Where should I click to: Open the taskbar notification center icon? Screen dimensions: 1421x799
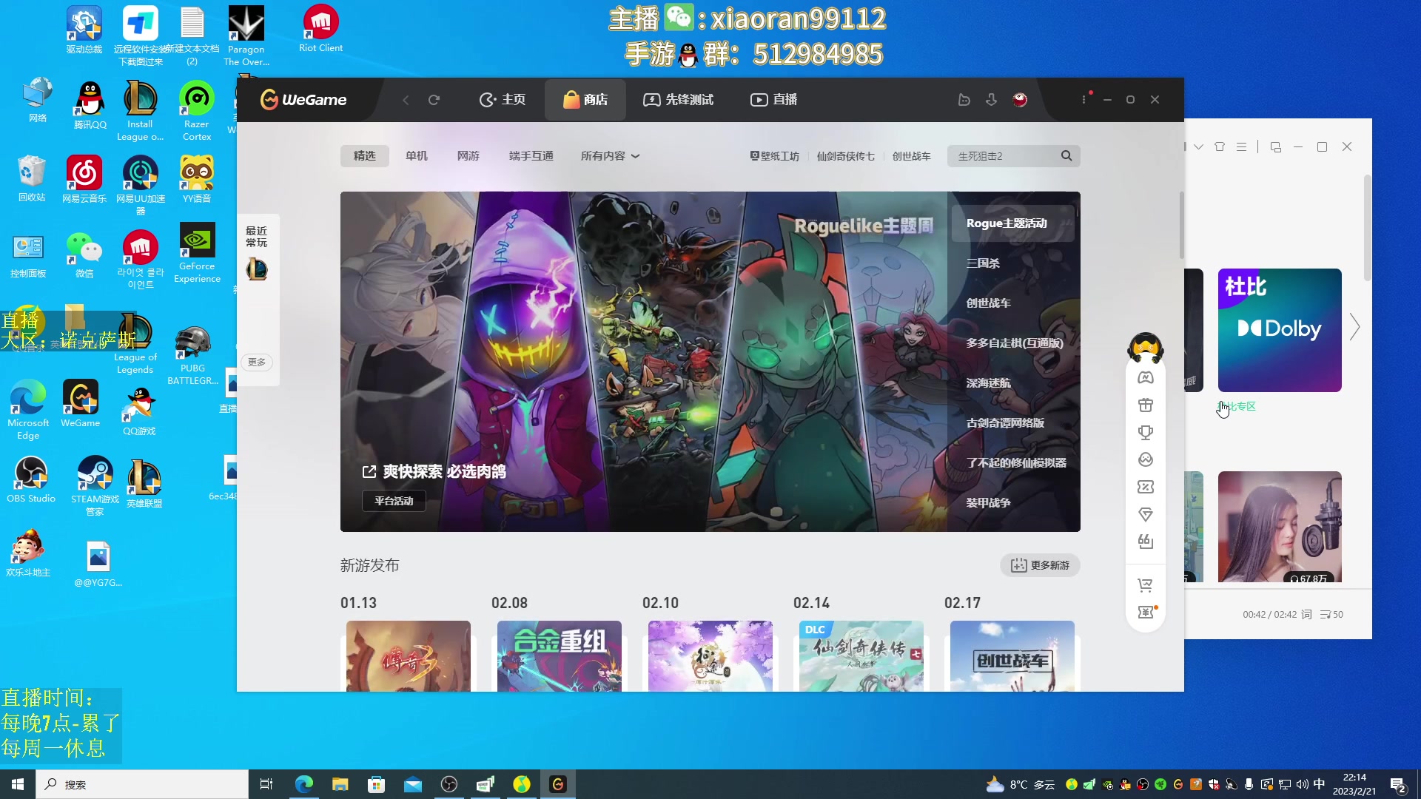1397,785
